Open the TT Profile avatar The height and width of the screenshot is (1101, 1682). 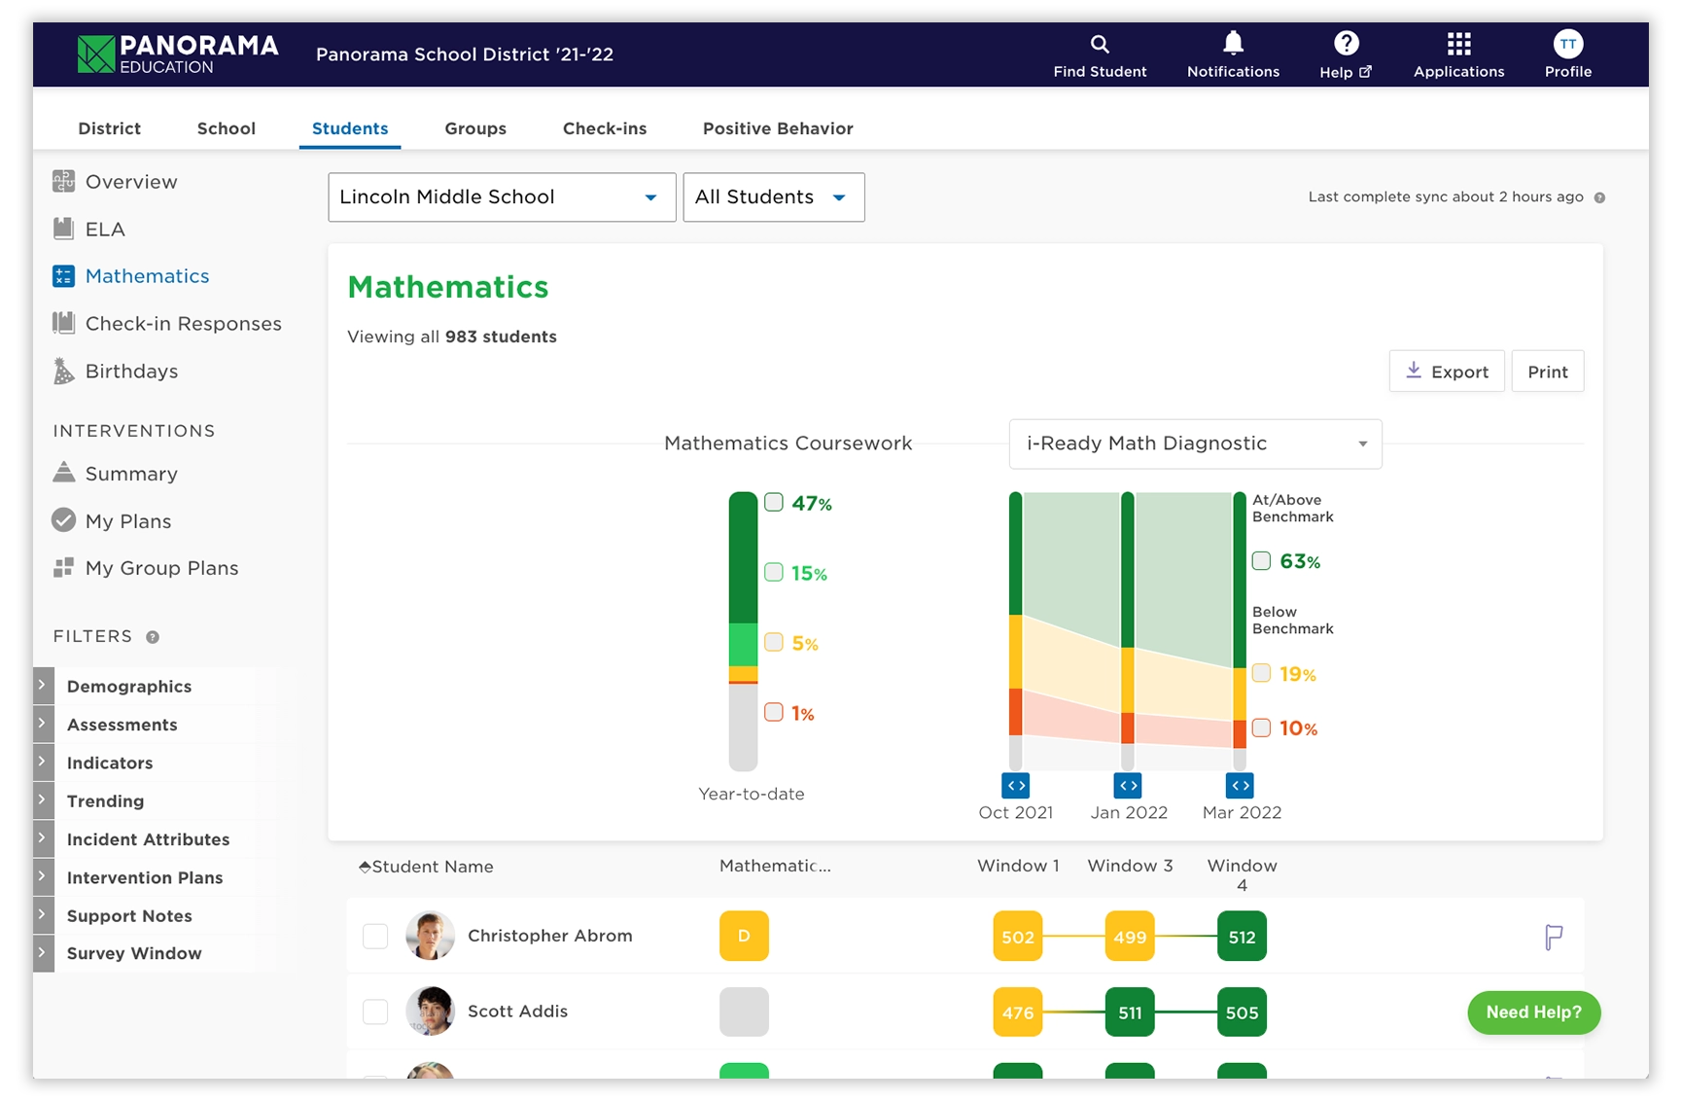(1567, 44)
